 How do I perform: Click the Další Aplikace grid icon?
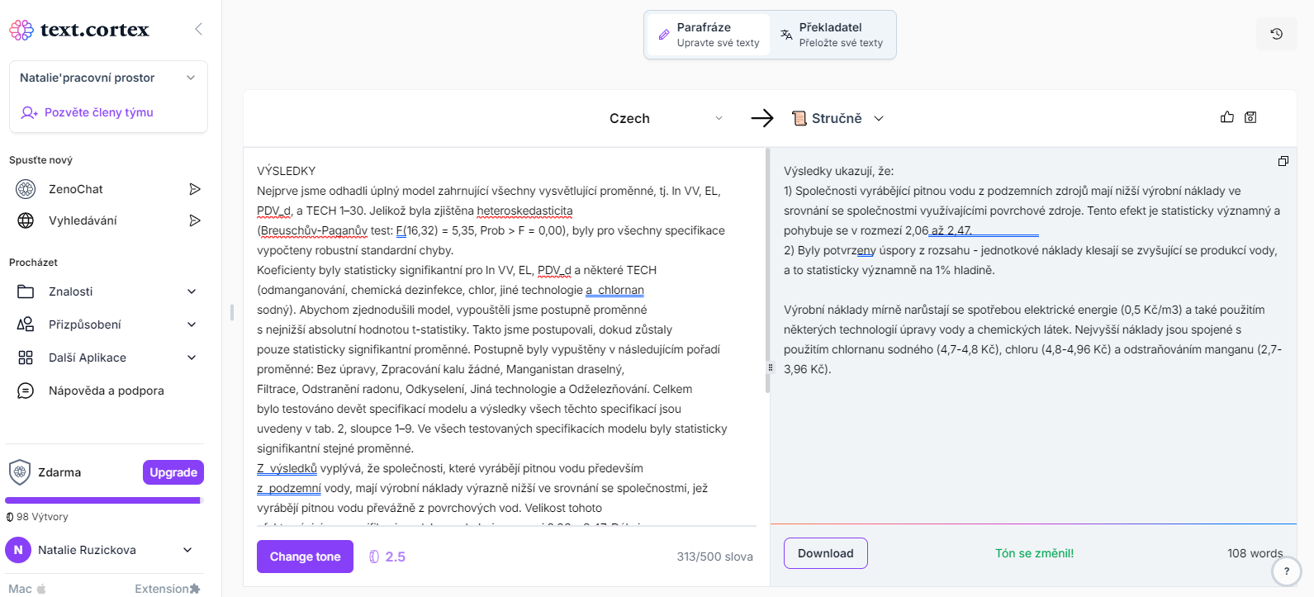tap(26, 358)
